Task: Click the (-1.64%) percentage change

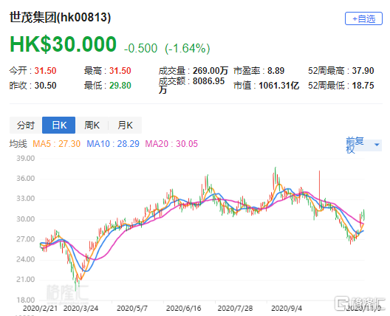Action: click(x=188, y=48)
